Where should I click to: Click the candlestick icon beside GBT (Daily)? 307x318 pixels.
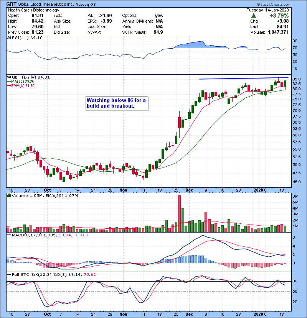tap(9, 77)
